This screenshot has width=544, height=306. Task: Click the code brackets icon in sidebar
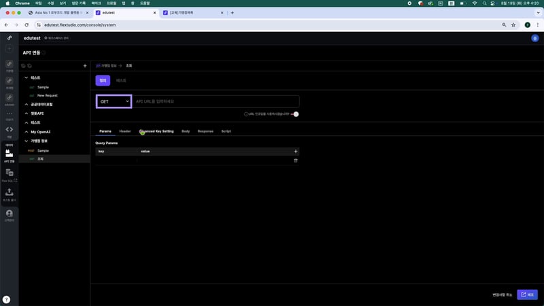(x=10, y=129)
